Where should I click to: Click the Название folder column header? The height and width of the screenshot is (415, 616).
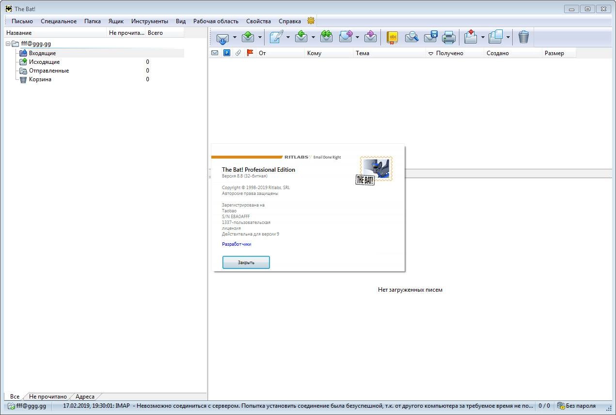[x=55, y=33]
